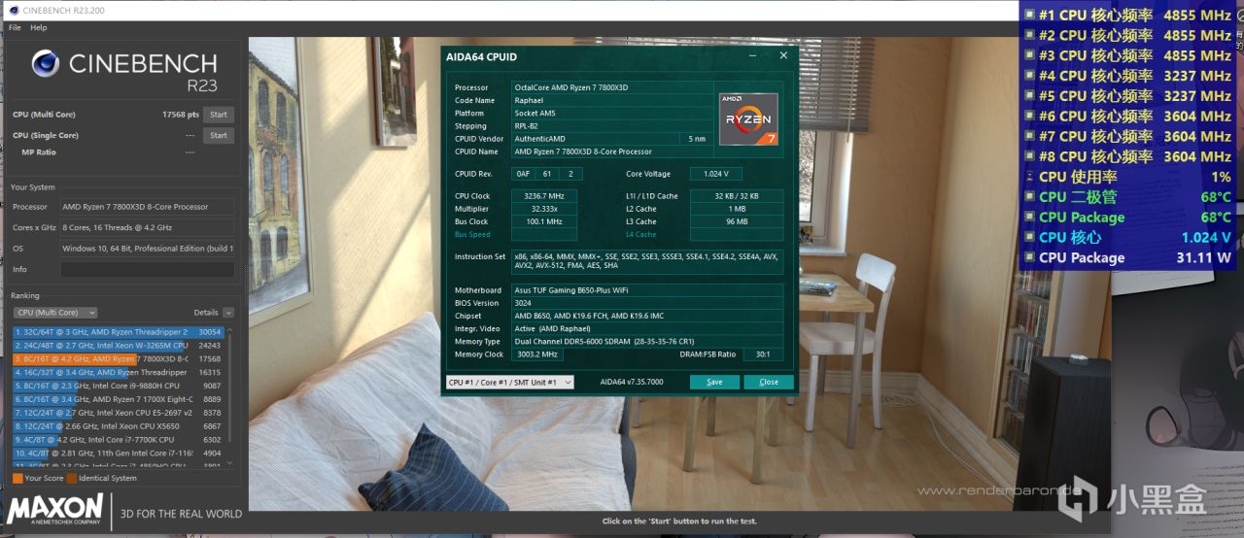This screenshot has height=538, width=1244.
Task: Click the 5 nm process field
Action: click(697, 139)
